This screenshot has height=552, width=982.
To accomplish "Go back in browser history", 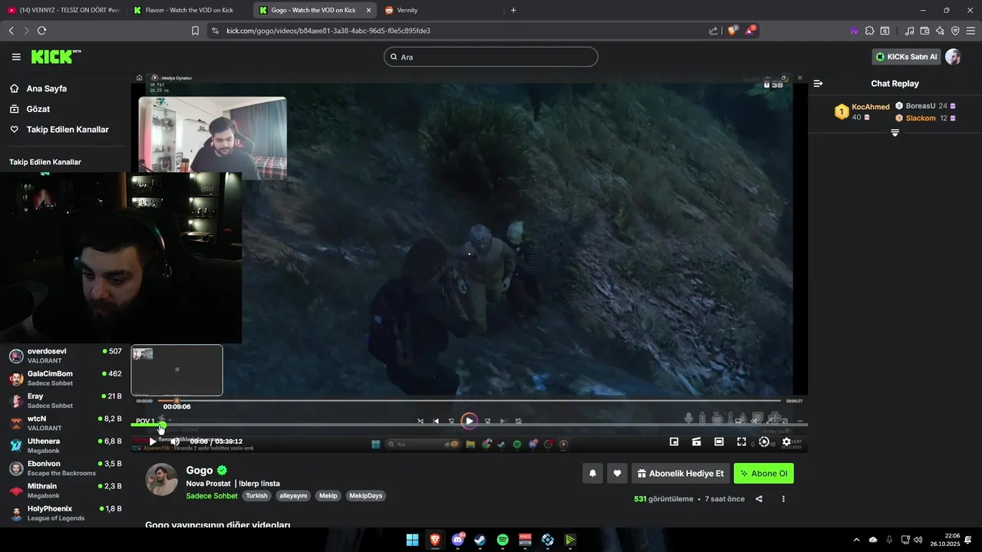I will [x=11, y=31].
